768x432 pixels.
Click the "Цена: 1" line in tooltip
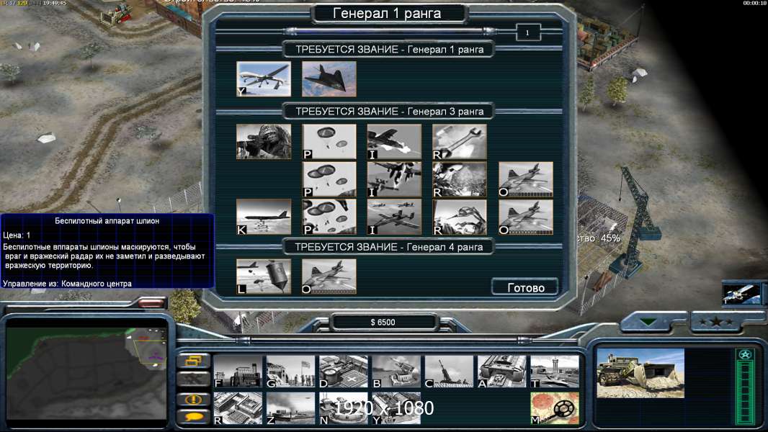[x=17, y=235]
